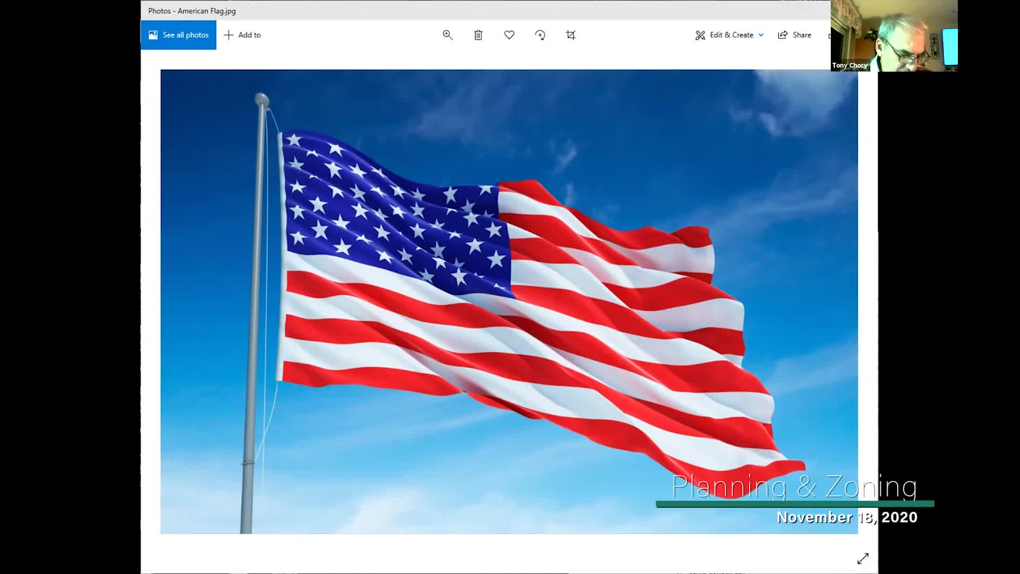Delete the photo with trash icon
1020x574 pixels.
click(x=478, y=35)
